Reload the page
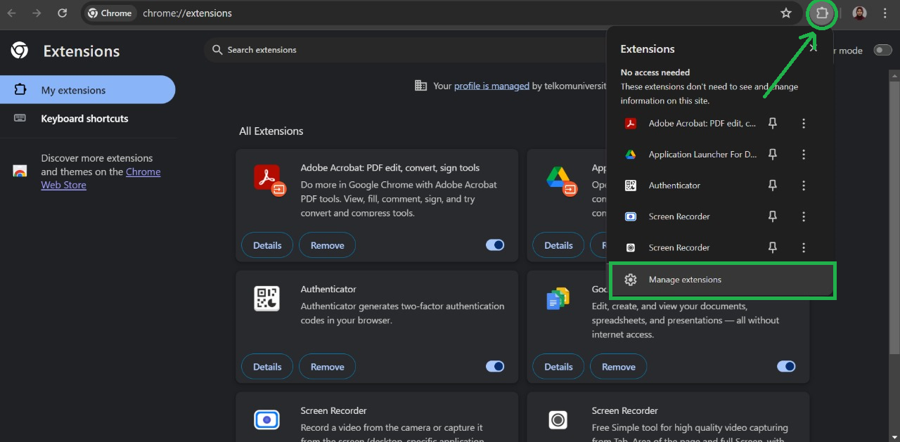 point(62,13)
